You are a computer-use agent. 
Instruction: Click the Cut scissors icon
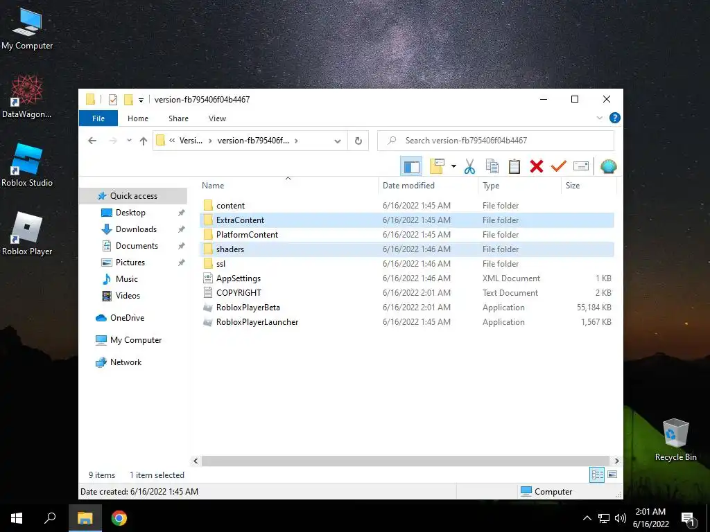pos(469,166)
